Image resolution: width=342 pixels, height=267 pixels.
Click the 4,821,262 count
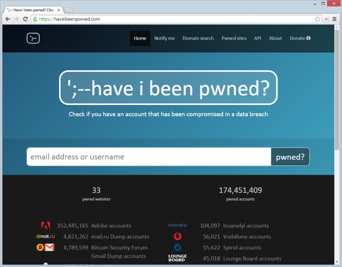[76, 237]
